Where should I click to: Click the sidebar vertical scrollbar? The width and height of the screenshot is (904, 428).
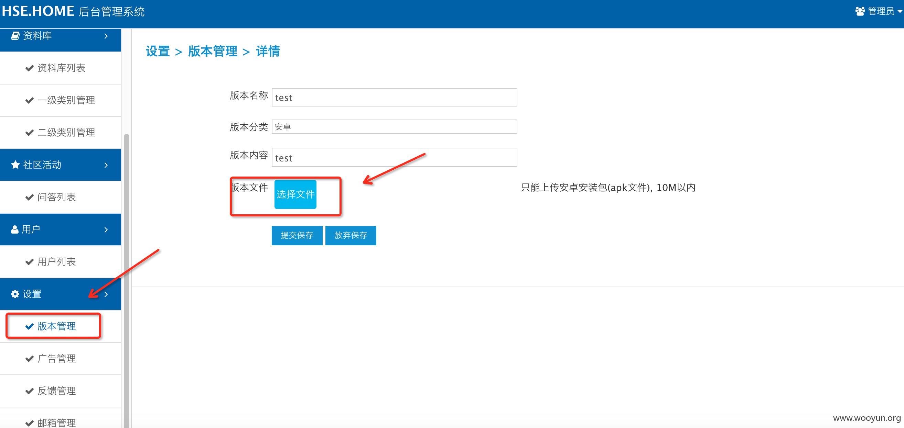point(126,280)
